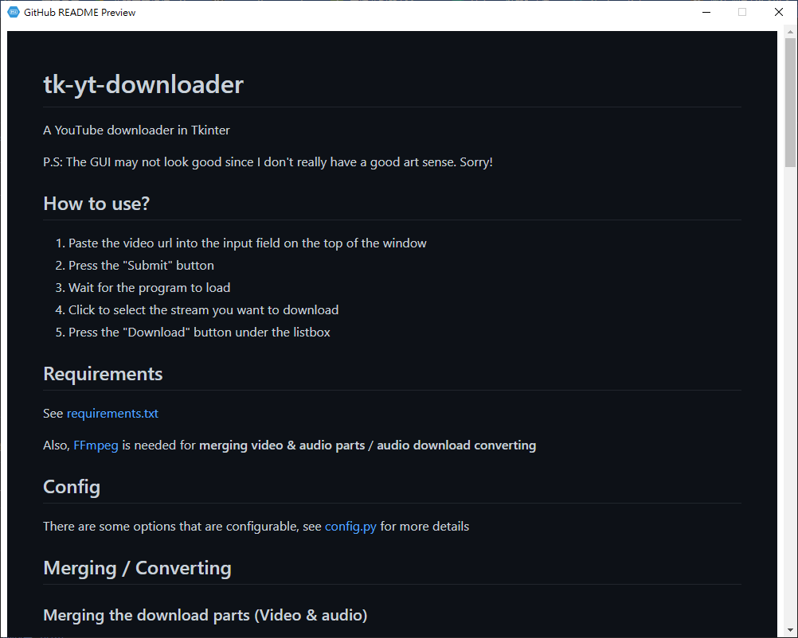Click the Requirements heading

103,374
